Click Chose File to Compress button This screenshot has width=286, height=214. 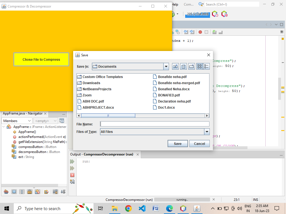(x=41, y=60)
